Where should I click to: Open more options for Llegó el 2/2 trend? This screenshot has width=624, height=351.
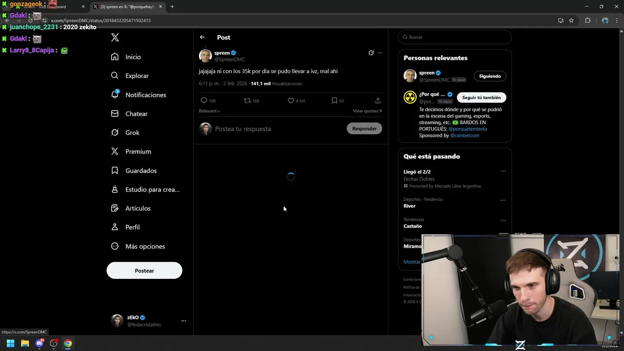pos(503,171)
